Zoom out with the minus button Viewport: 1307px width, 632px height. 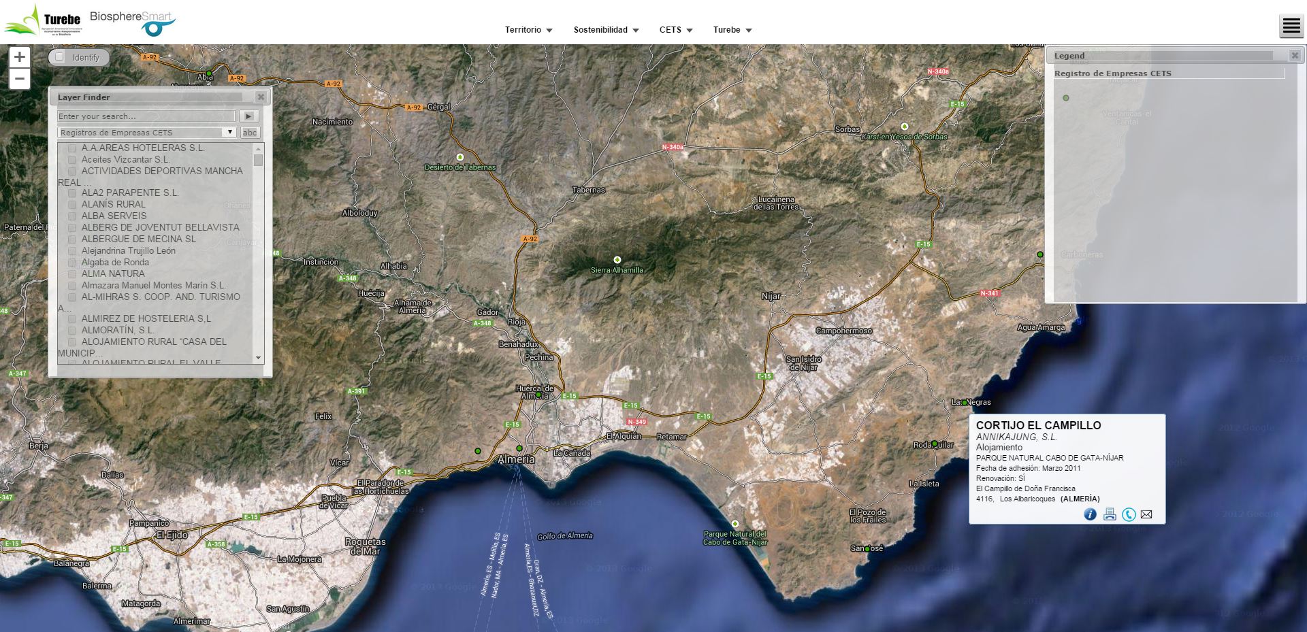pos(20,79)
